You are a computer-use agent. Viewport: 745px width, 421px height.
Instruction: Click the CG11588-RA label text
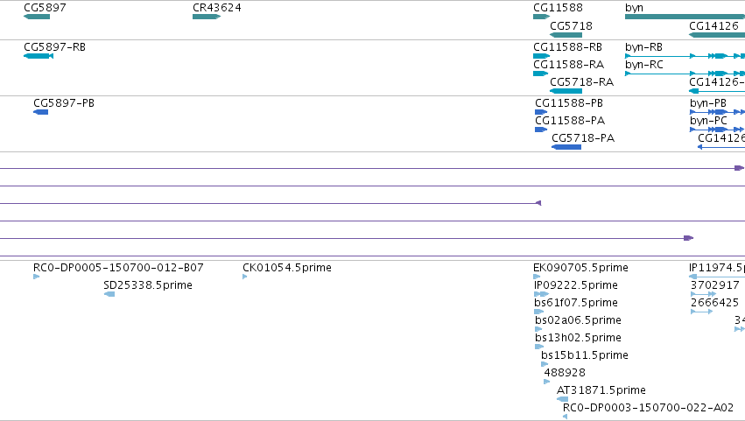click(569, 65)
